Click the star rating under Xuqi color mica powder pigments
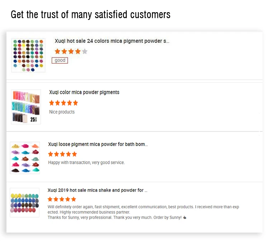 coord(63,103)
